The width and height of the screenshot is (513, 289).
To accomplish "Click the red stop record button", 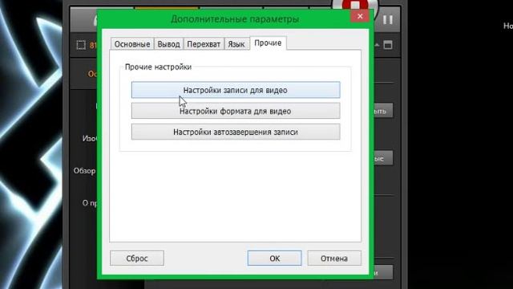I will 355,6.
